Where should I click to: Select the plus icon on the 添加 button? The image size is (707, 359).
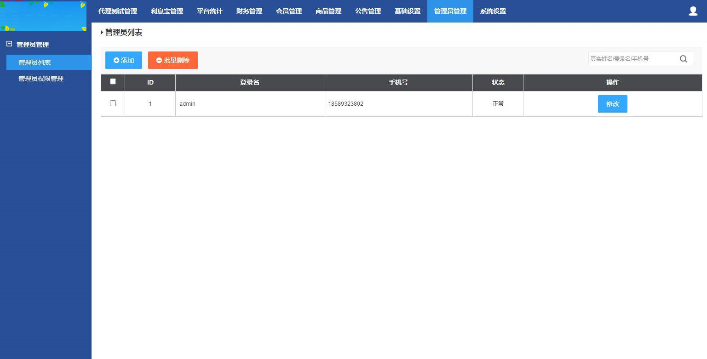point(117,60)
